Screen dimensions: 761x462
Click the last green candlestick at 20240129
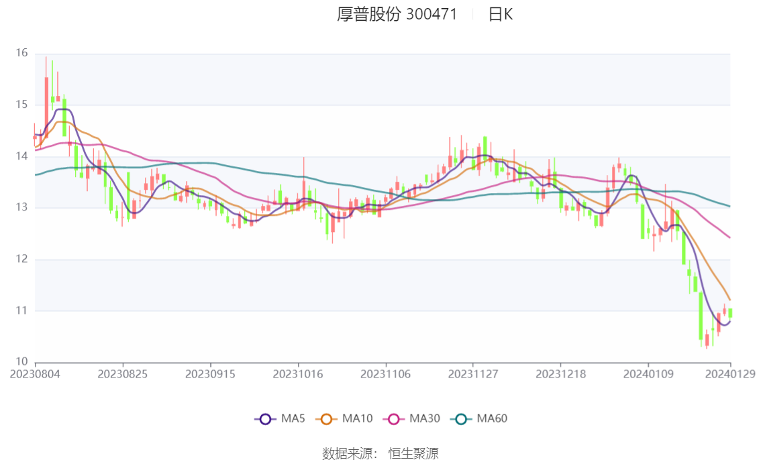pos(730,313)
